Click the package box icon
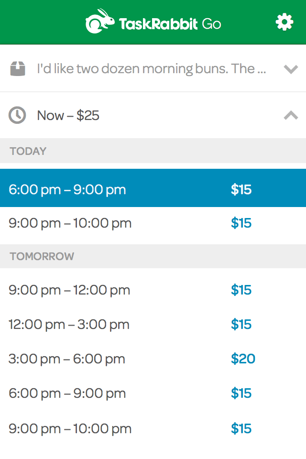 tap(18, 69)
